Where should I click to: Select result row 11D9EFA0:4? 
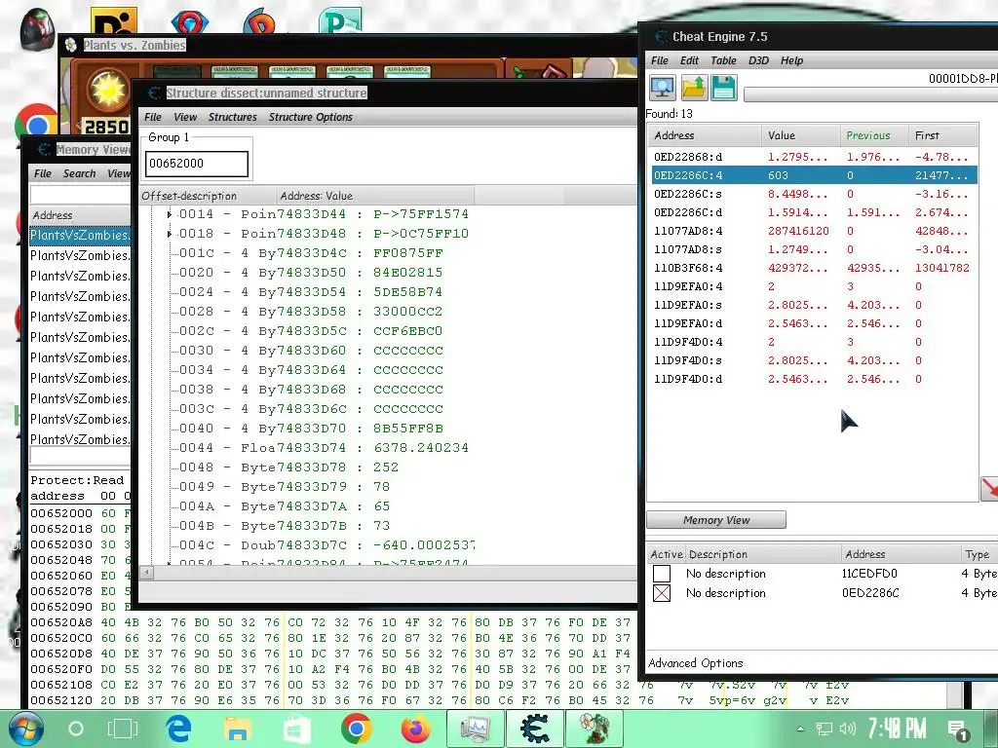coord(814,286)
